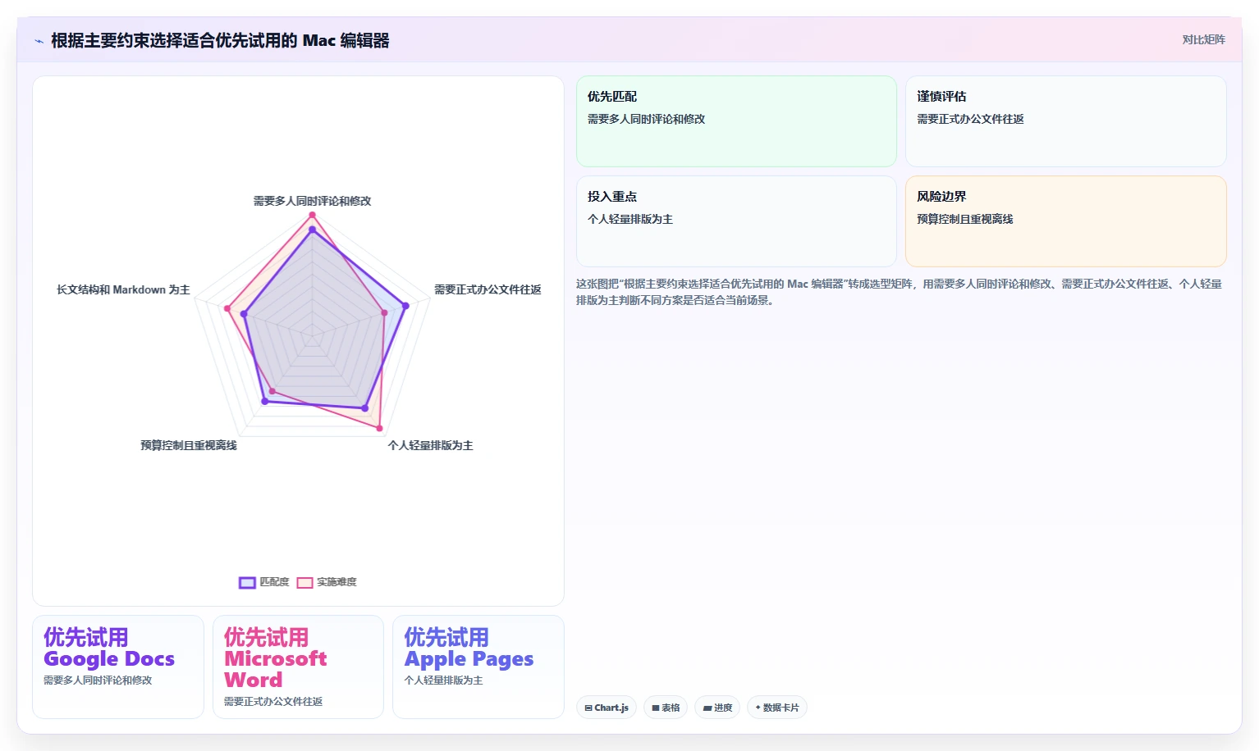This screenshot has height=751, width=1259.
Task: Click the description paragraph starting 这张图把
Action: click(x=899, y=292)
